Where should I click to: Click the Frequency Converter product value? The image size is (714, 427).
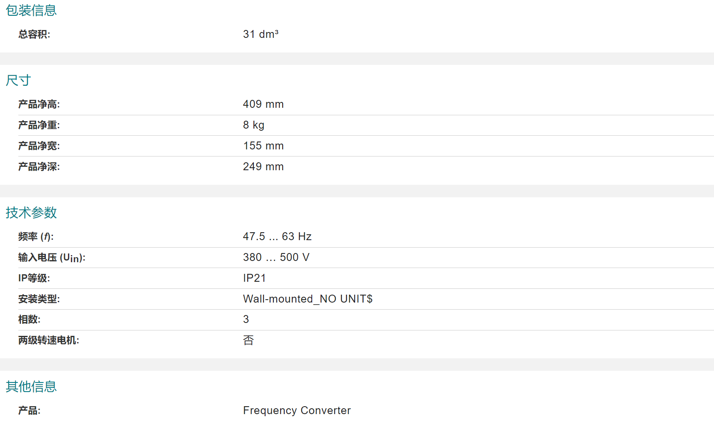(297, 410)
